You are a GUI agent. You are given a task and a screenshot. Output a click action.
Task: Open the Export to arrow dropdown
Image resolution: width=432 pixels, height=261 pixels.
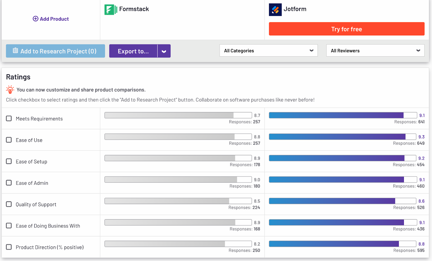pos(164,51)
